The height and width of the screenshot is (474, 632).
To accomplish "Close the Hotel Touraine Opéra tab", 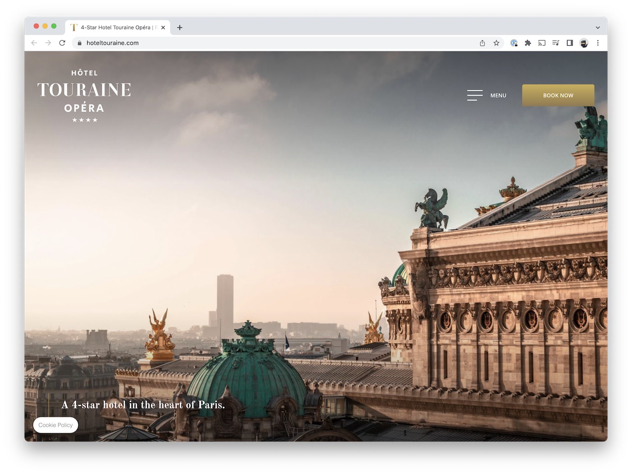I will [163, 28].
